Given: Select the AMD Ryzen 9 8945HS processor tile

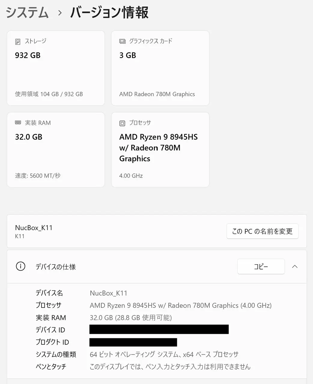Looking at the screenshot, I should (x=160, y=150).
